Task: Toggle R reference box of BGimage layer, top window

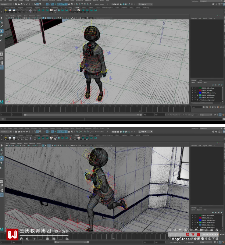Action: 198,95
